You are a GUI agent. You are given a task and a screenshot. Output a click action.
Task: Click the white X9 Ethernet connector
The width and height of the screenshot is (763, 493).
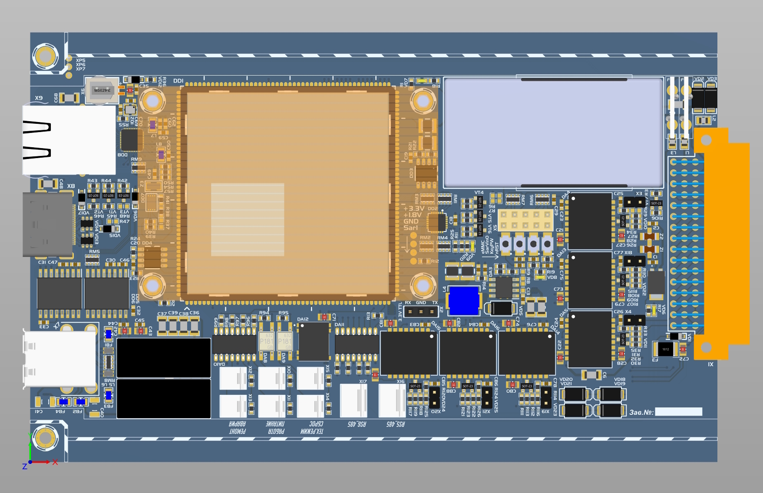tap(69, 140)
